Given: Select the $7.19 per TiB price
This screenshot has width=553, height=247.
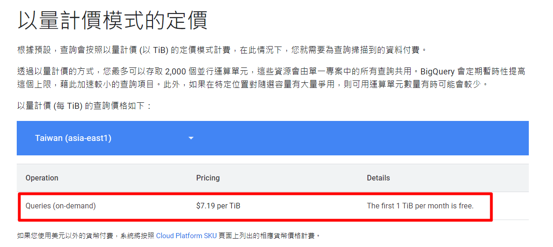Looking at the screenshot, I should (218, 206).
